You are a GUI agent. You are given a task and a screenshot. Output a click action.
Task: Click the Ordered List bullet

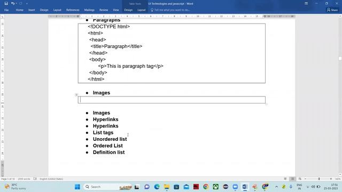pos(108,146)
